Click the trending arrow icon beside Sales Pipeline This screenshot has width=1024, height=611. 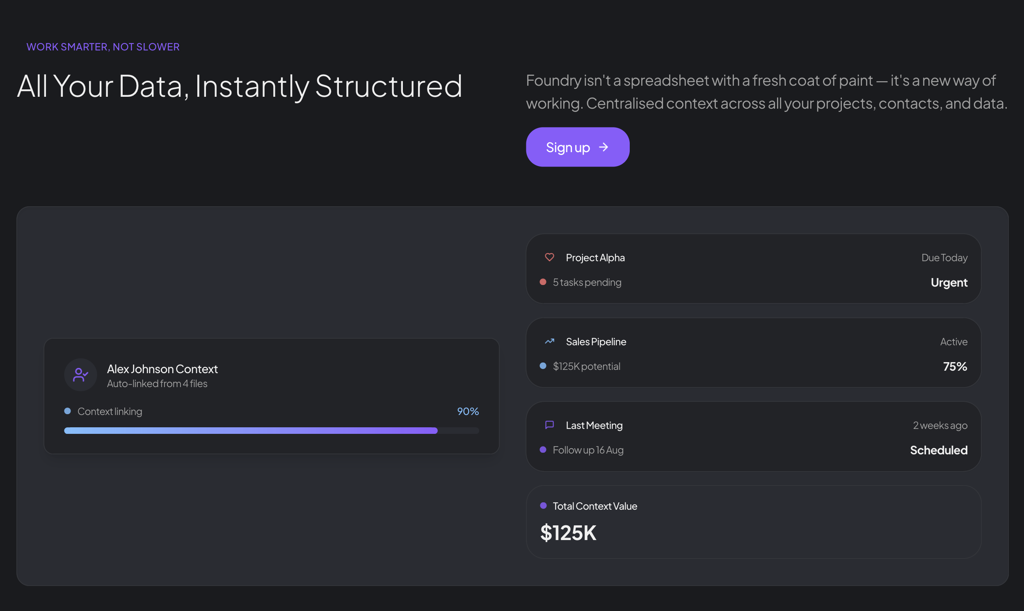click(549, 341)
